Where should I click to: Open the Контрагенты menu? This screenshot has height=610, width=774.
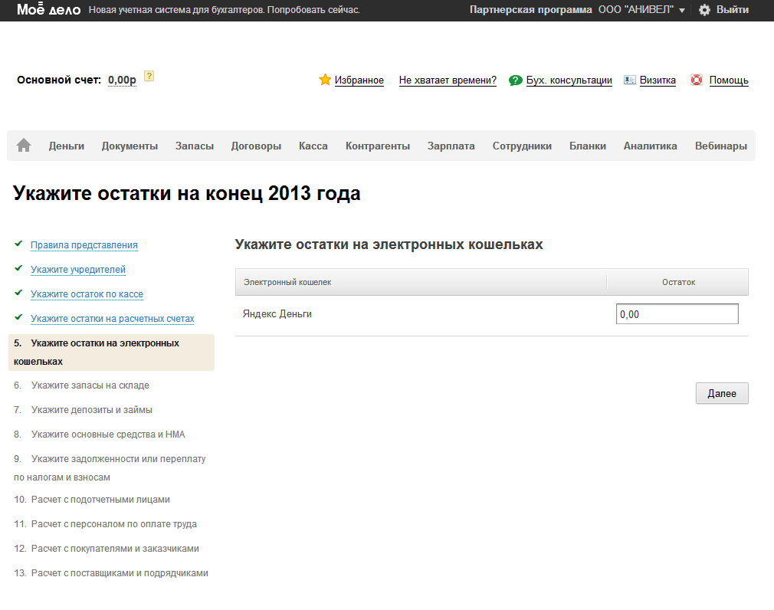tap(377, 146)
